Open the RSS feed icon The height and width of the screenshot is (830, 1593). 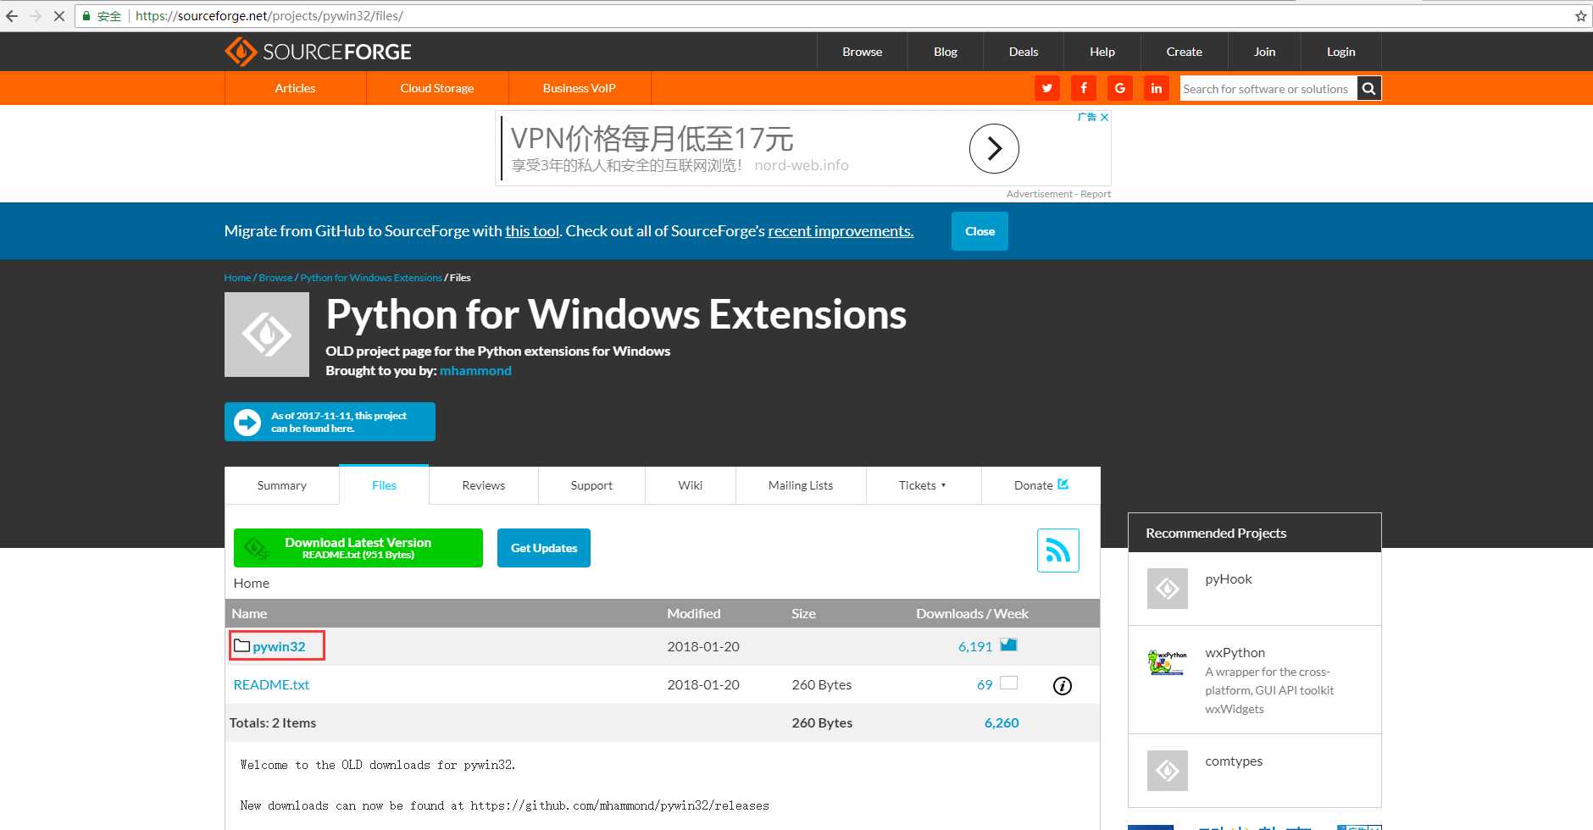(1057, 551)
